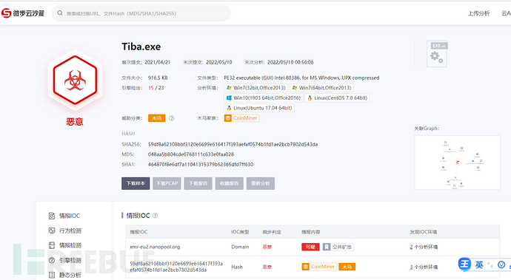Click the SHA256 hash value
The image size is (511, 280).
point(233,144)
